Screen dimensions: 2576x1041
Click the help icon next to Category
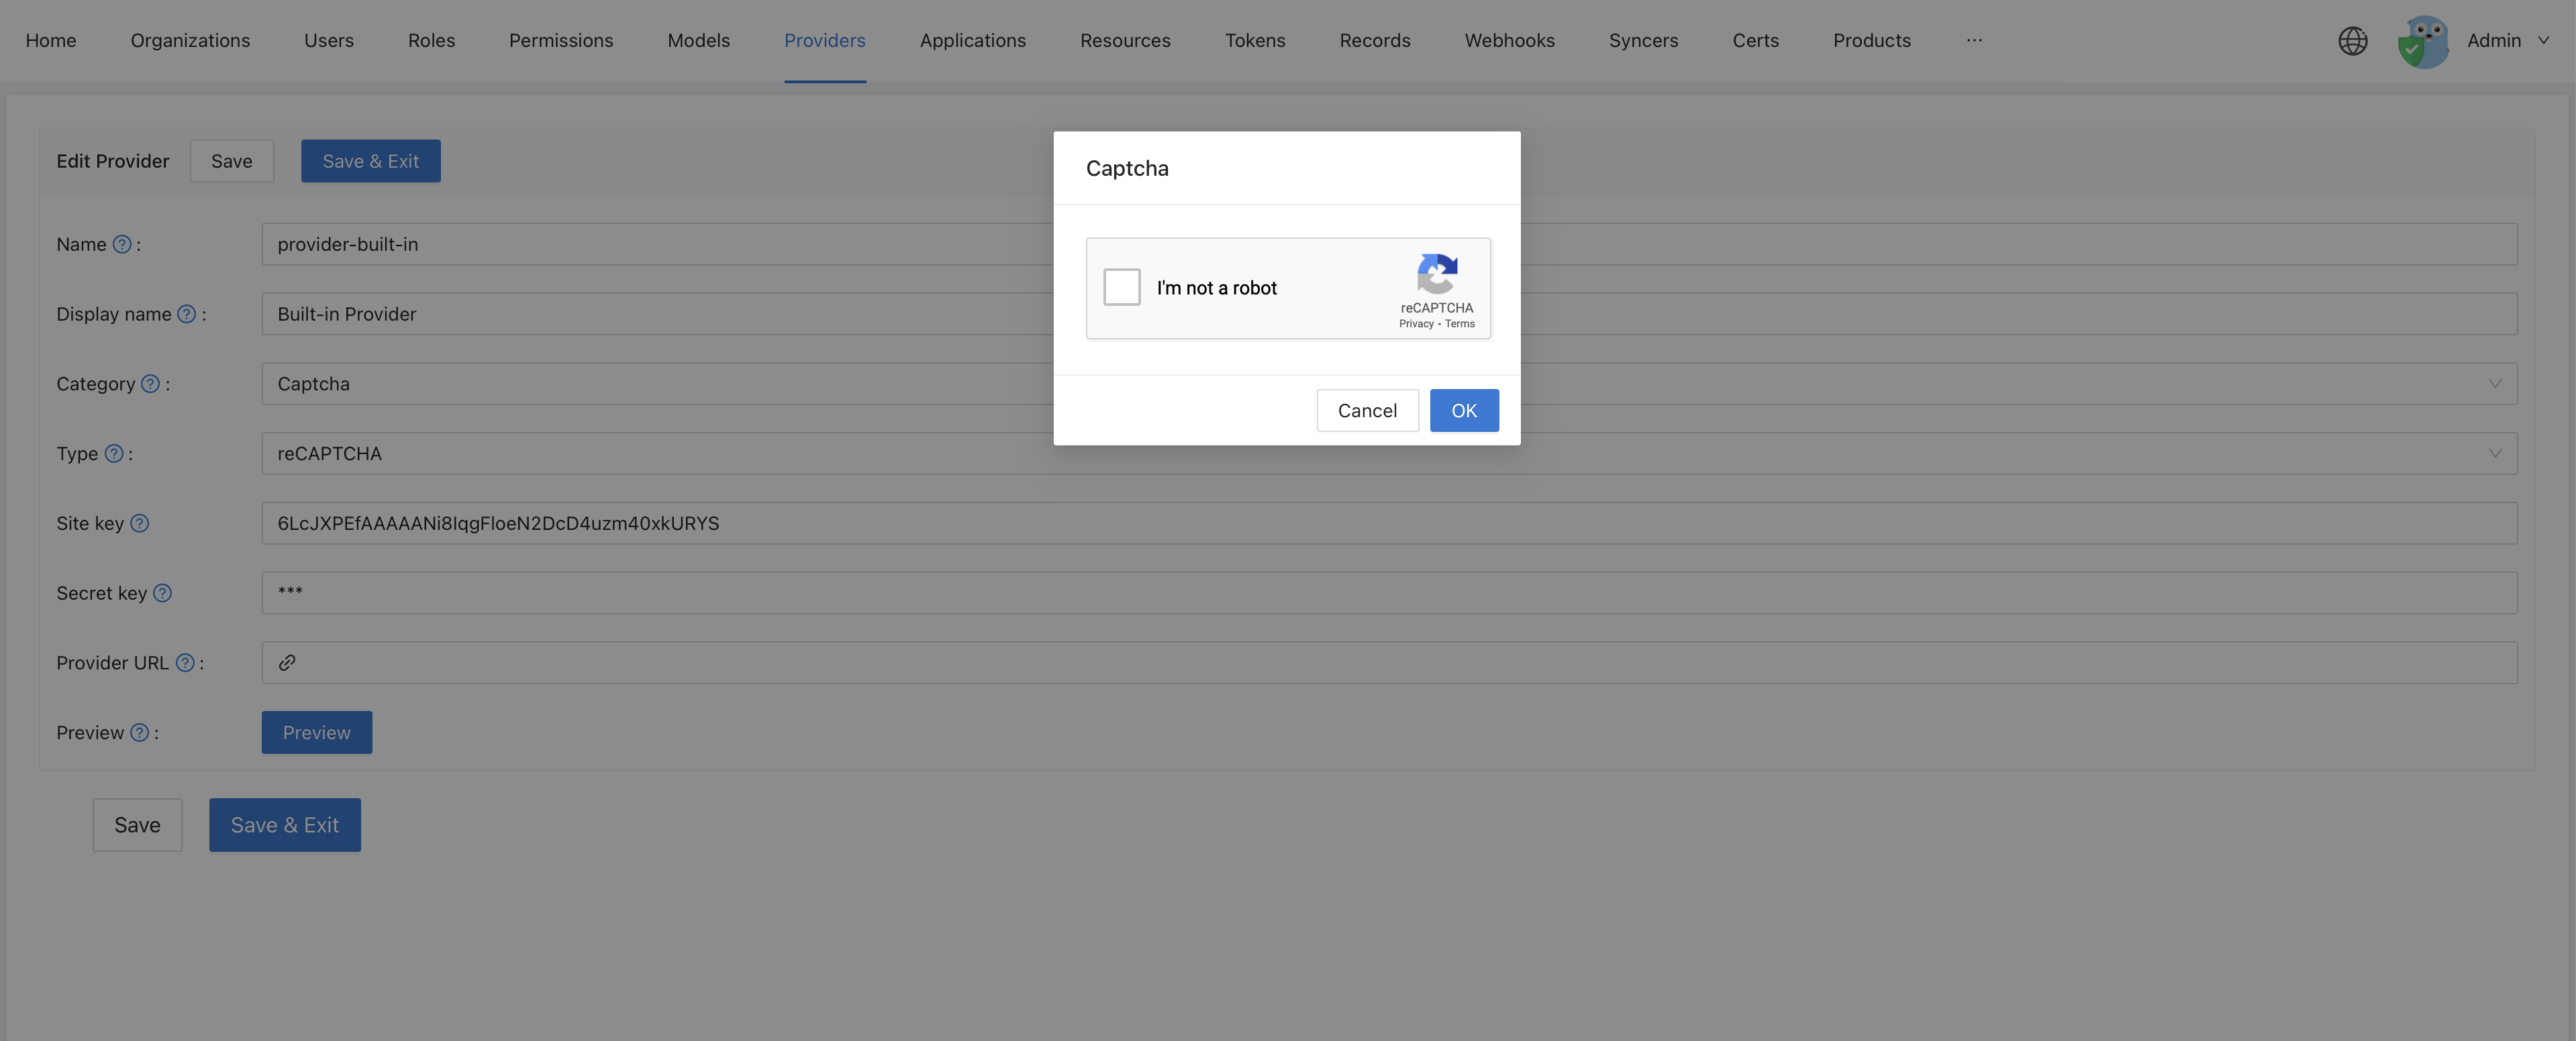150,384
